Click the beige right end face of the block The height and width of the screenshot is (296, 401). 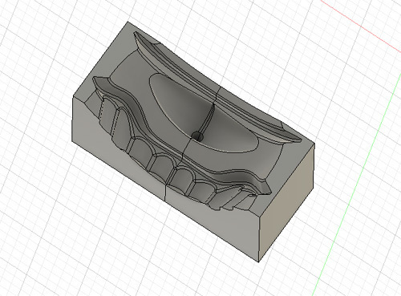pyautogui.click(x=286, y=203)
